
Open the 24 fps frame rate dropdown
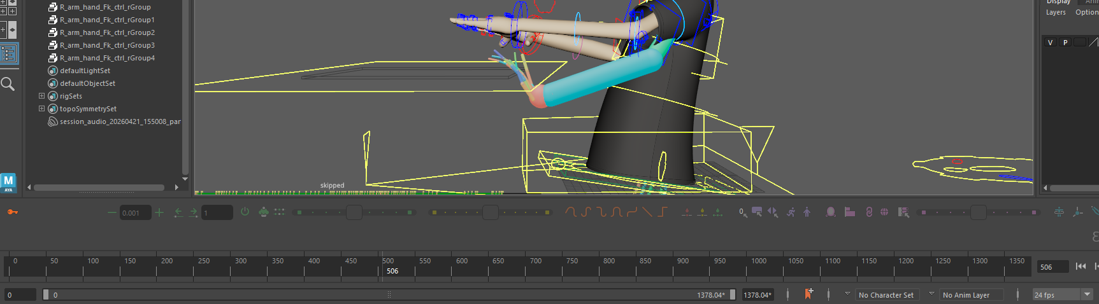[x=1087, y=294]
